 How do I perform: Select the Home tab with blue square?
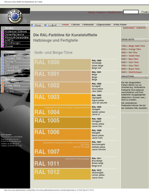click(37, 25)
